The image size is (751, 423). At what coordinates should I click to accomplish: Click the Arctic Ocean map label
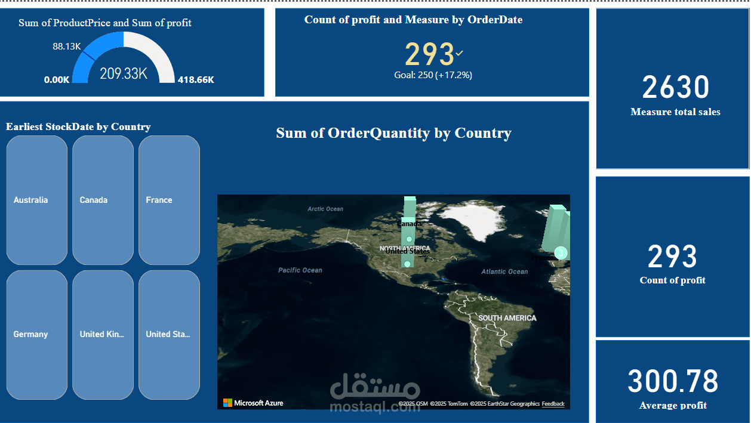(x=325, y=209)
